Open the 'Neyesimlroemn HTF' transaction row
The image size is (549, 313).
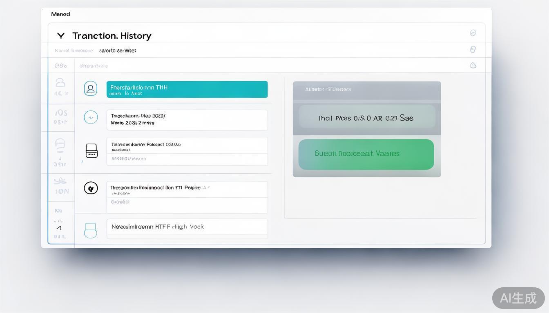point(187,227)
